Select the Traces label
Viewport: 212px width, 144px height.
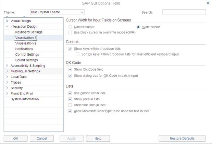[x=16, y=82]
